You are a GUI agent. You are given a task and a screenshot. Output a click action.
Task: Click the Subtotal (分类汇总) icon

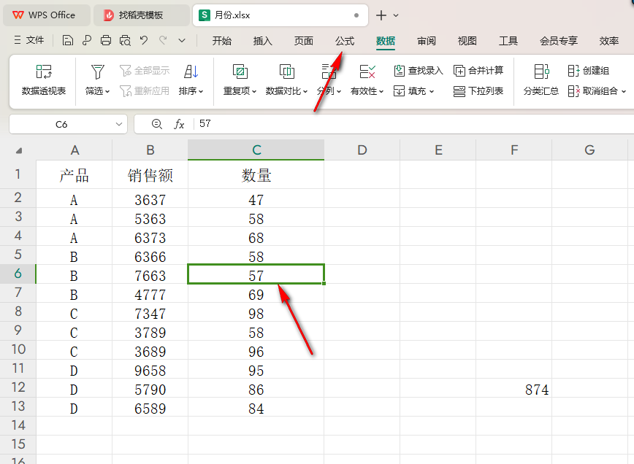tap(541, 72)
